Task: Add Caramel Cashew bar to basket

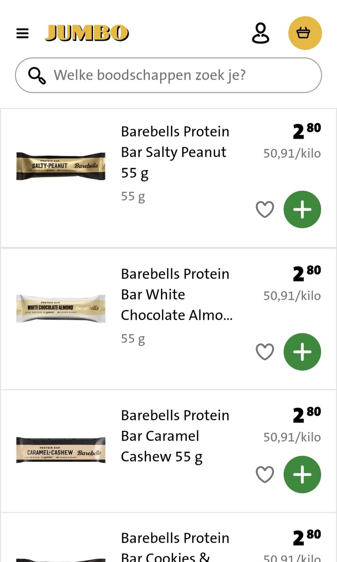Action: tap(302, 474)
